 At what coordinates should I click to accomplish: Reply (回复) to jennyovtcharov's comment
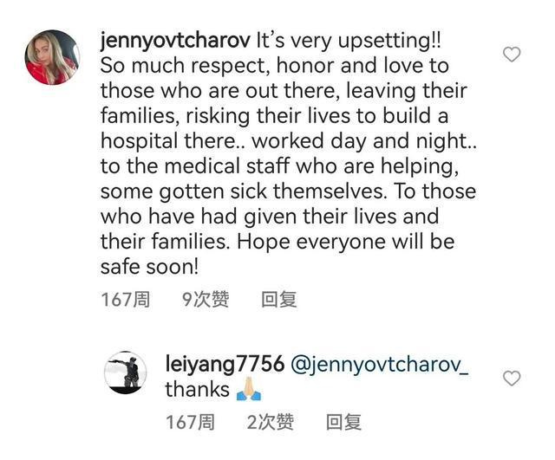(279, 300)
